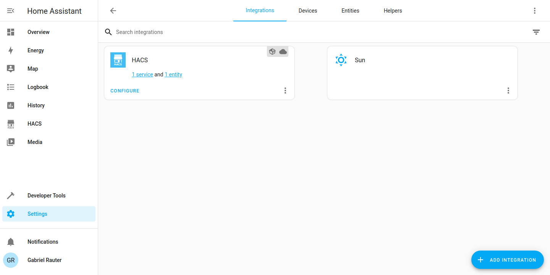Screen dimensions: 550x275
Task: Click the cloud icon on the HACS card
Action: 283,52
